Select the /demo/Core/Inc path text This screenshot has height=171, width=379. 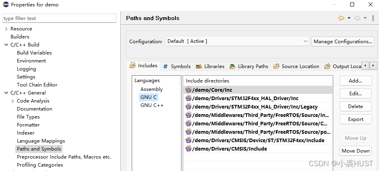coord(212,90)
